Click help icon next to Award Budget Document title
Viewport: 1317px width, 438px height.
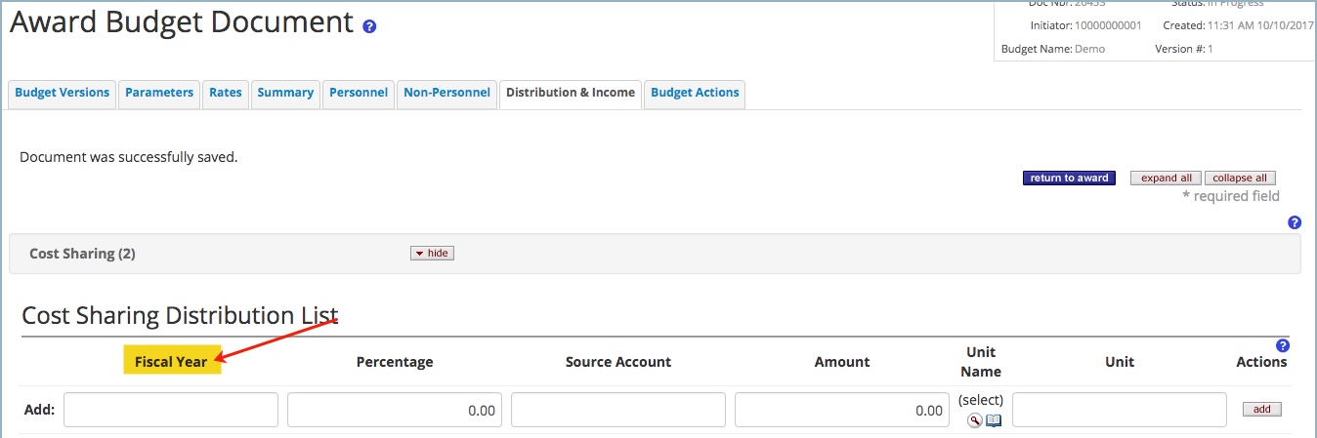point(369,27)
